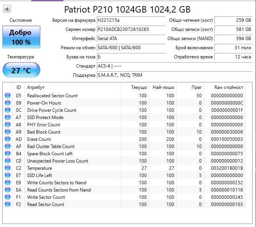Click raw value 000100050003 of Erase Count
256x227 pixels.
[227, 139]
